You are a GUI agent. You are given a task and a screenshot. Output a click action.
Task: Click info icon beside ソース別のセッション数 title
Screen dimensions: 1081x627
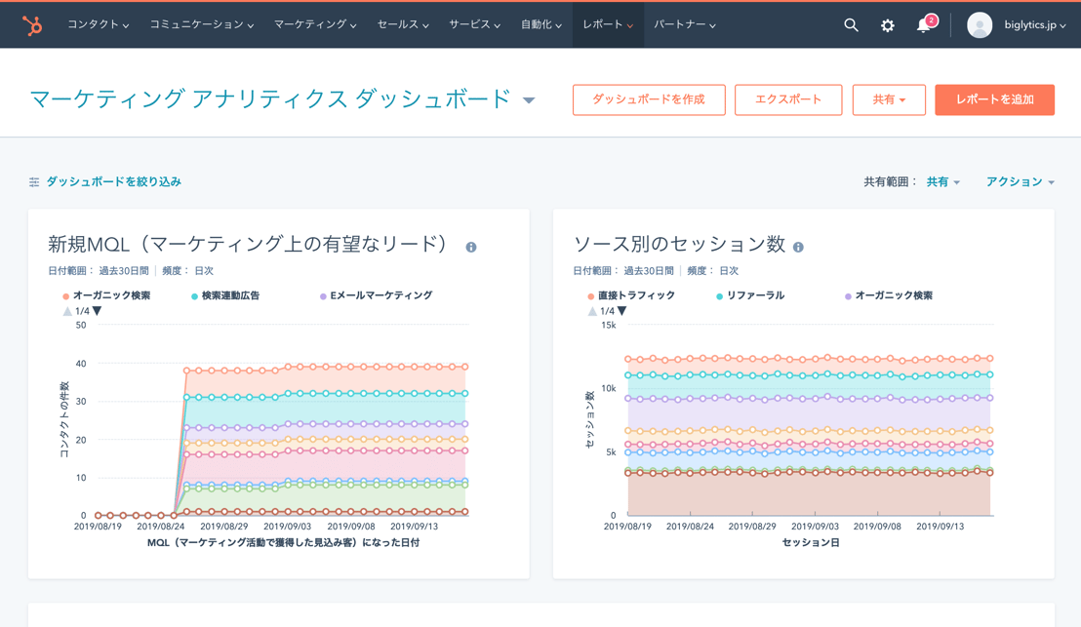pos(798,247)
